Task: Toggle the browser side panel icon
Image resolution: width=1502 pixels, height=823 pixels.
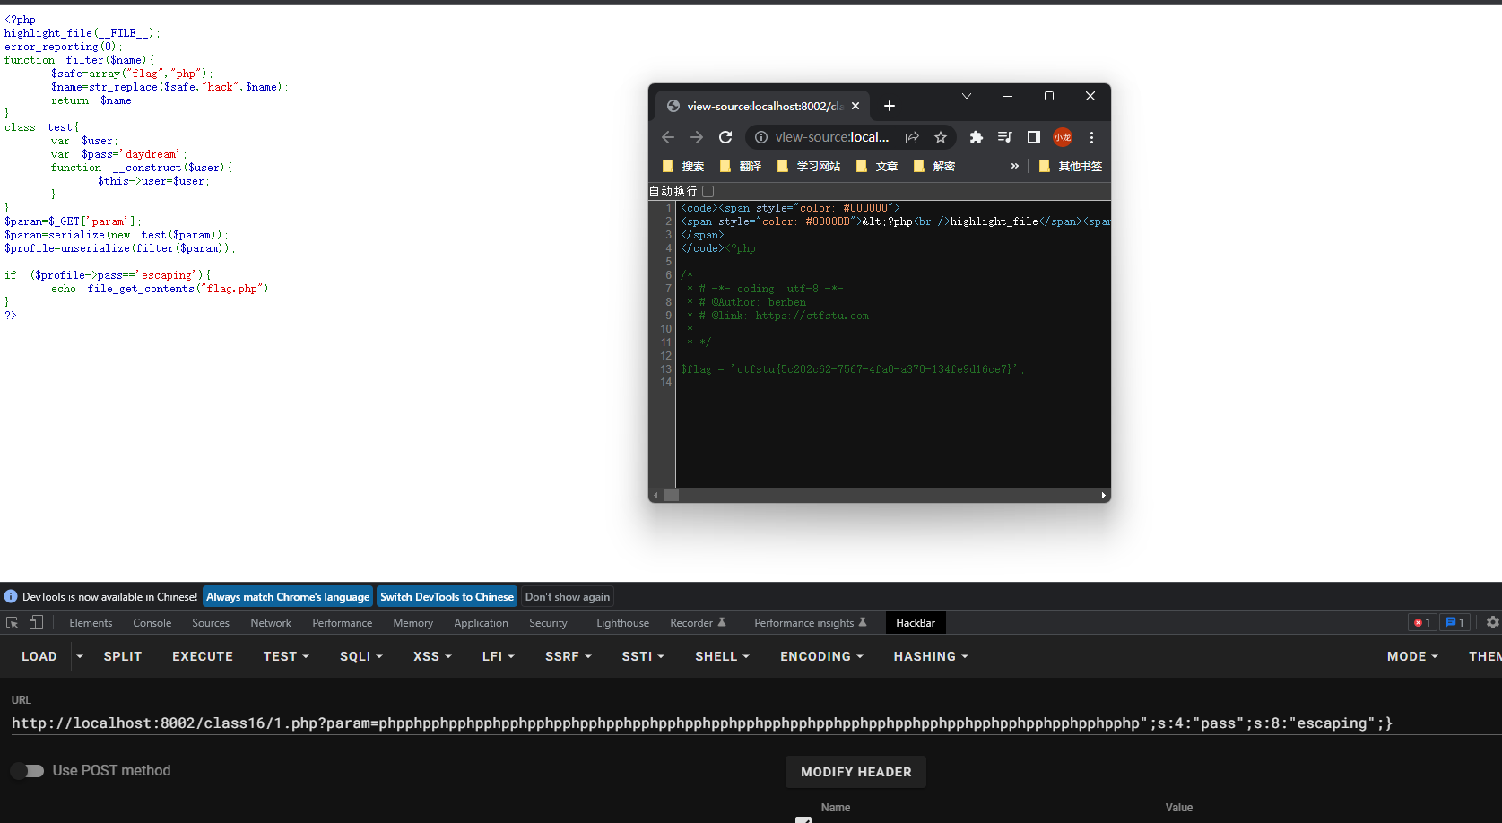Action: tap(1033, 137)
